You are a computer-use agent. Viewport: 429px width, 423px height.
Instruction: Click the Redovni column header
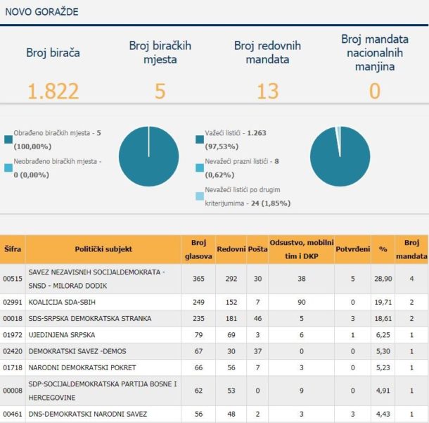tap(231, 249)
